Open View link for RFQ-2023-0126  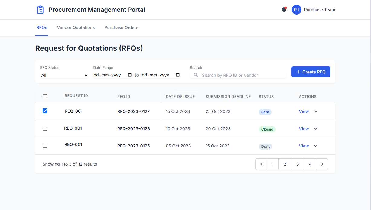click(304, 129)
